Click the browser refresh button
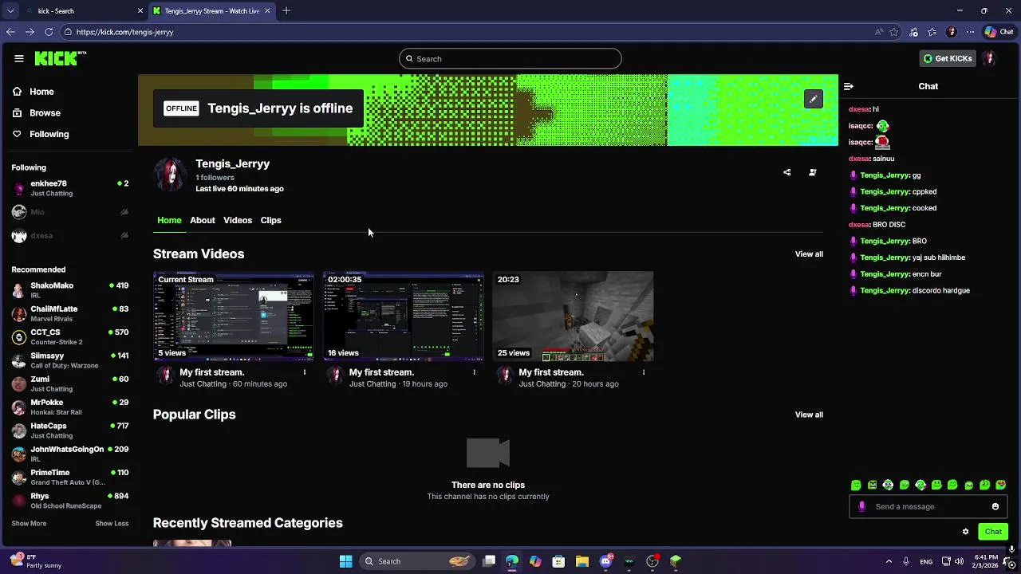Viewport: 1021px width, 574px height. pos(49,32)
